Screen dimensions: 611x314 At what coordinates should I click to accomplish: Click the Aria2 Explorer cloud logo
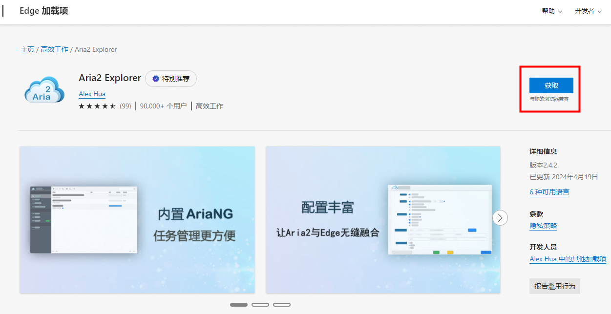[x=44, y=89]
